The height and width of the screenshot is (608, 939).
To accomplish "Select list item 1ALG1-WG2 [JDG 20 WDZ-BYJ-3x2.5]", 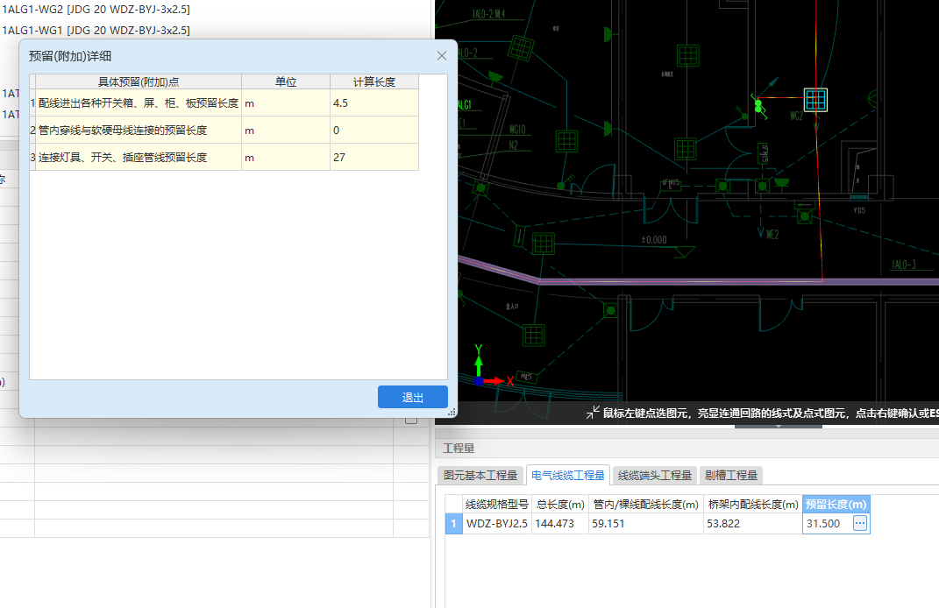I will point(96,10).
